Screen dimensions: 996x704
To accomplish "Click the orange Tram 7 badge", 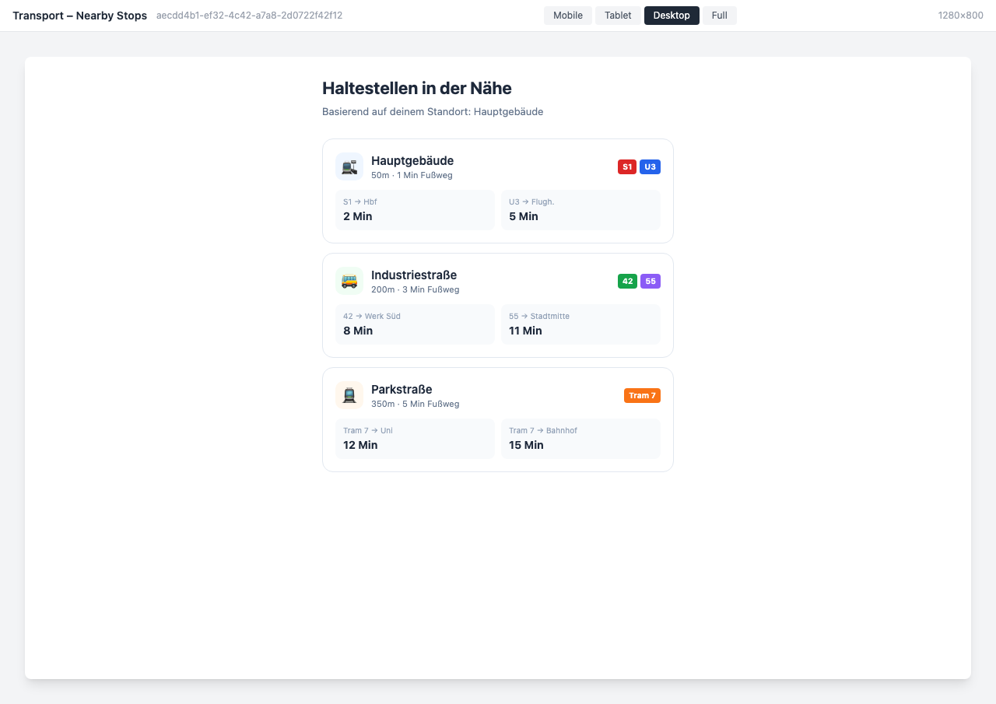I will [642, 395].
